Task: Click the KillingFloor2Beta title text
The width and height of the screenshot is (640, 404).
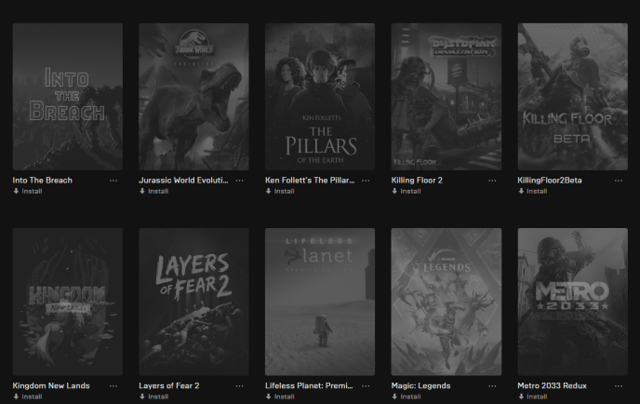Action: 550,181
